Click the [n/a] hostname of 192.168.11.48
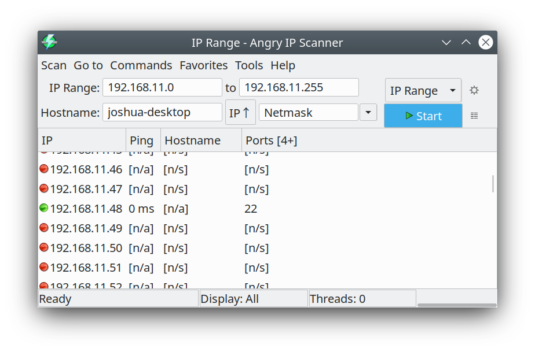535x352 pixels. 175,209
